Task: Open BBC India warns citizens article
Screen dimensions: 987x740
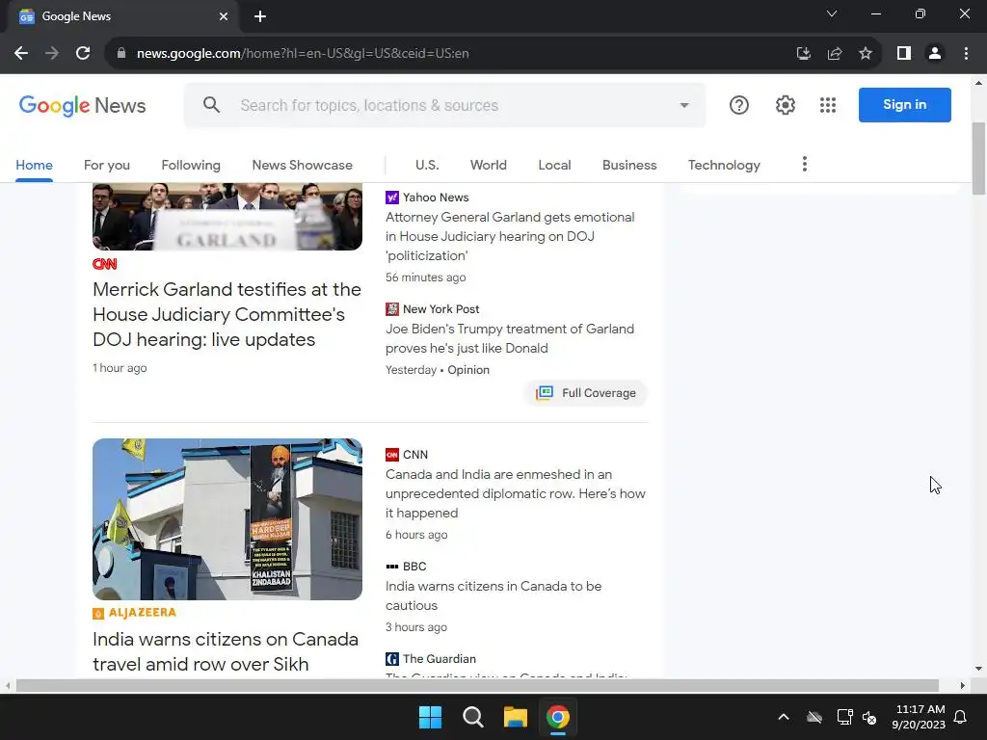Action: 493,595
